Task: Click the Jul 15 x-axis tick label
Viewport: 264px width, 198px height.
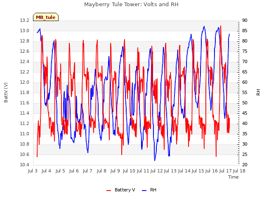Action: pos(198,171)
